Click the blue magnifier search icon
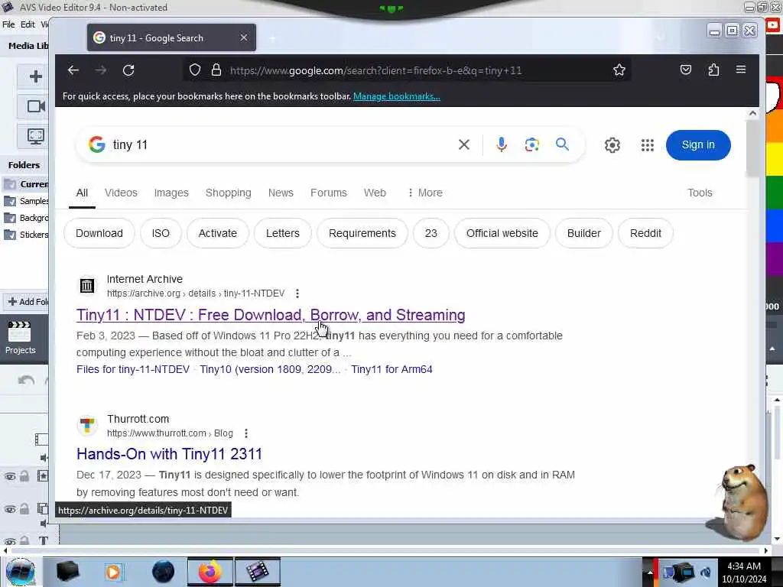Image resolution: width=783 pixels, height=587 pixels. tap(562, 144)
